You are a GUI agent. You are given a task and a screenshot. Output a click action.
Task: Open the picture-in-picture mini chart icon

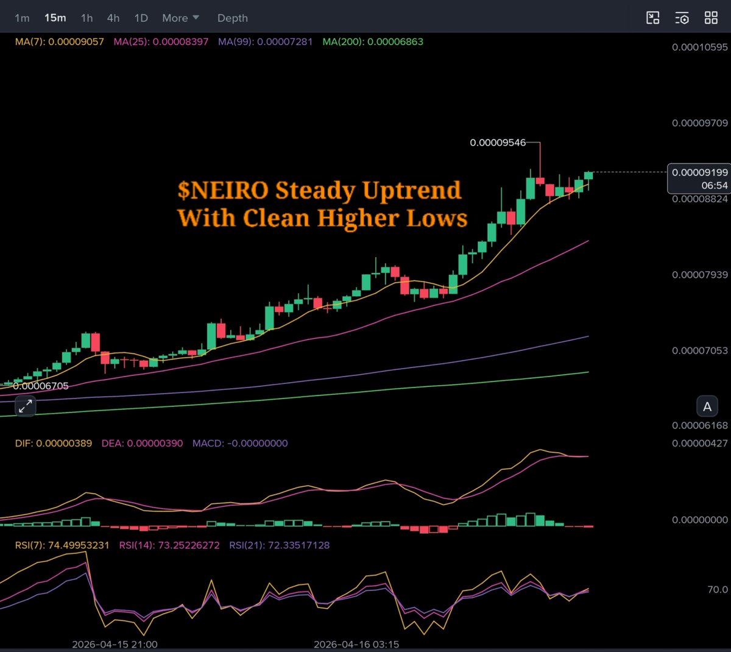point(652,18)
